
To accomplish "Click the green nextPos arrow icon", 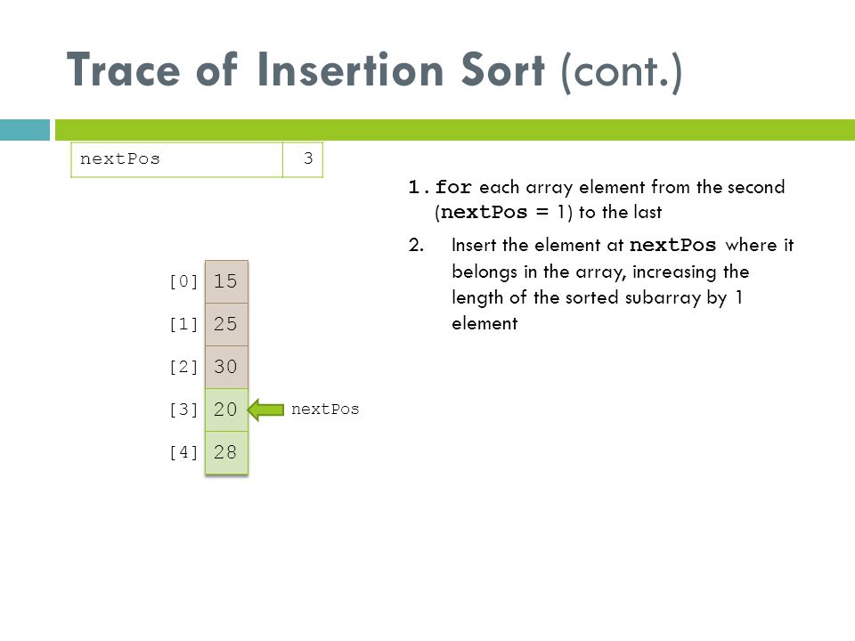I will [x=265, y=410].
